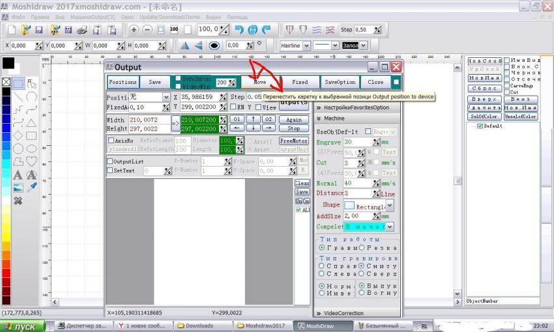Click the print icon in toolbar
The image size is (554, 332).
[x=81, y=30]
